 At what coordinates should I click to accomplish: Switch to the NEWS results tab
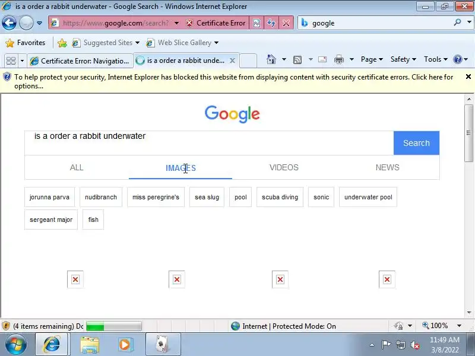pos(388,167)
